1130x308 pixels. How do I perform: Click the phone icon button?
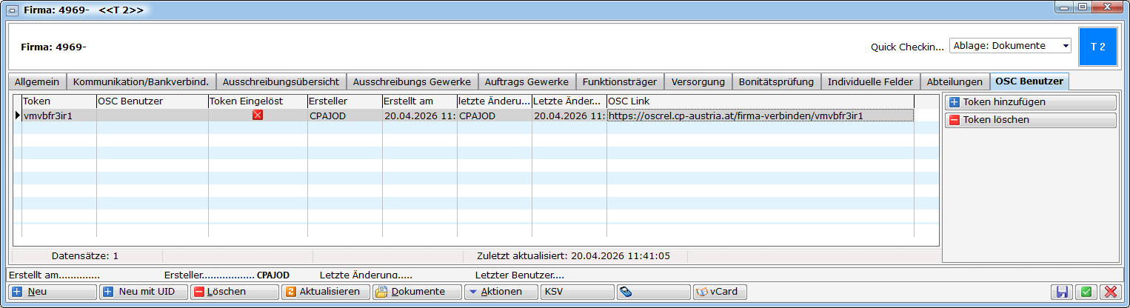pos(653,292)
